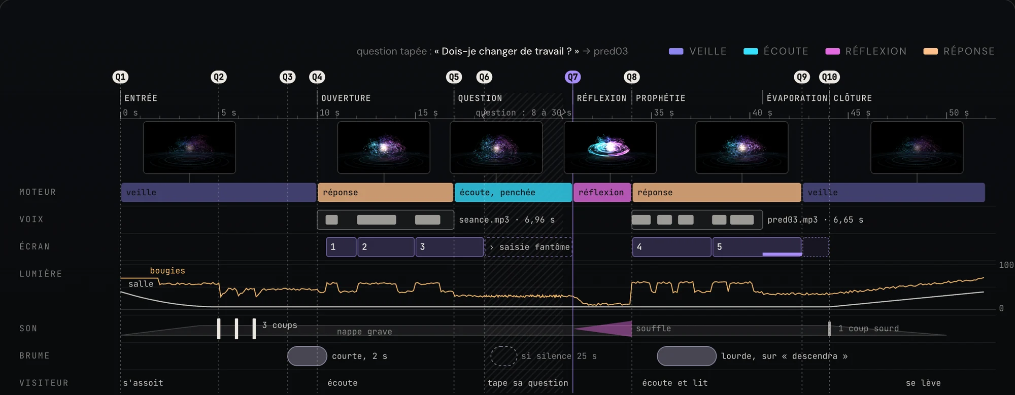The height and width of the screenshot is (395, 1015).
Task: Select screen block 3 in ÉCRAN row
Action: [450, 247]
